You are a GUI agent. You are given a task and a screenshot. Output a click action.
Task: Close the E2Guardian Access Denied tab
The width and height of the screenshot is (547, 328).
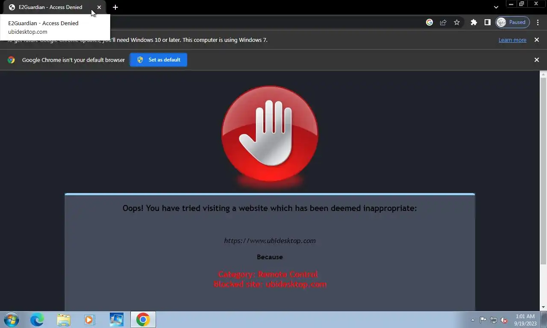coord(99,7)
